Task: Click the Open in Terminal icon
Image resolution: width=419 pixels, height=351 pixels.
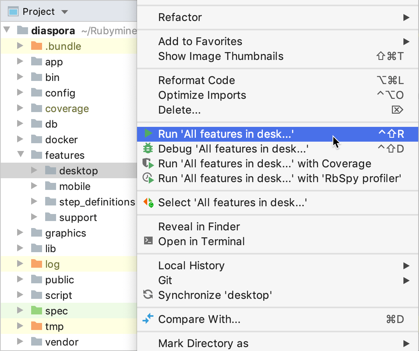Action: pos(148,241)
